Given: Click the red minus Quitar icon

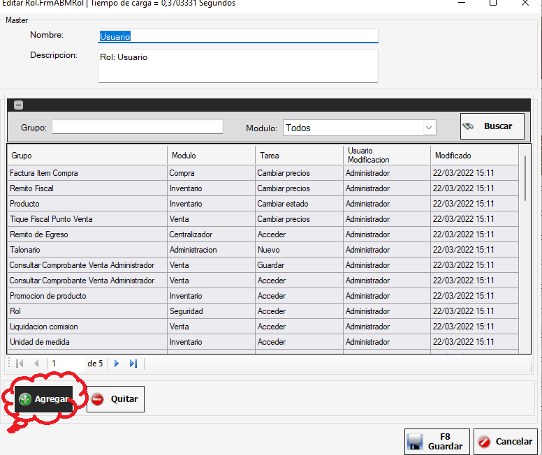Looking at the screenshot, I should tap(98, 399).
